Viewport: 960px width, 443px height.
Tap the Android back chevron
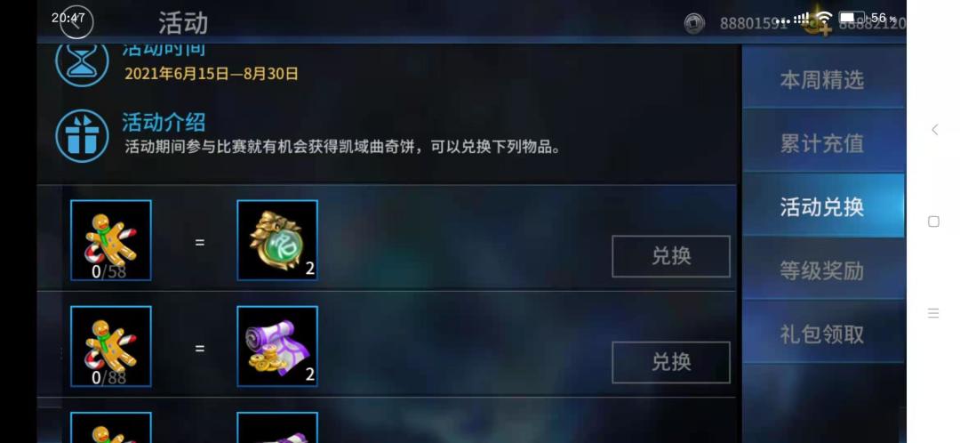(934, 129)
